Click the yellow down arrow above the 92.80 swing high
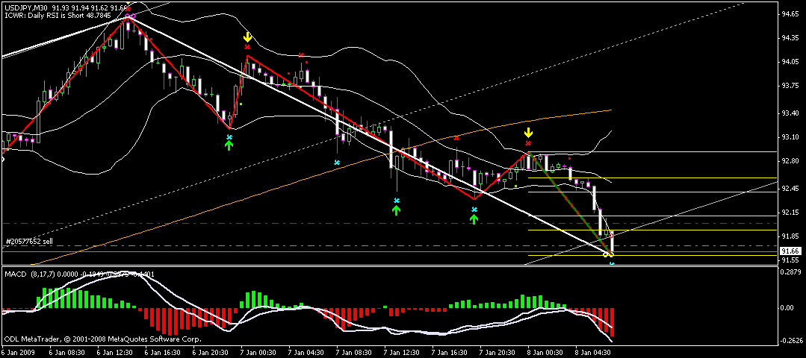 pos(528,132)
